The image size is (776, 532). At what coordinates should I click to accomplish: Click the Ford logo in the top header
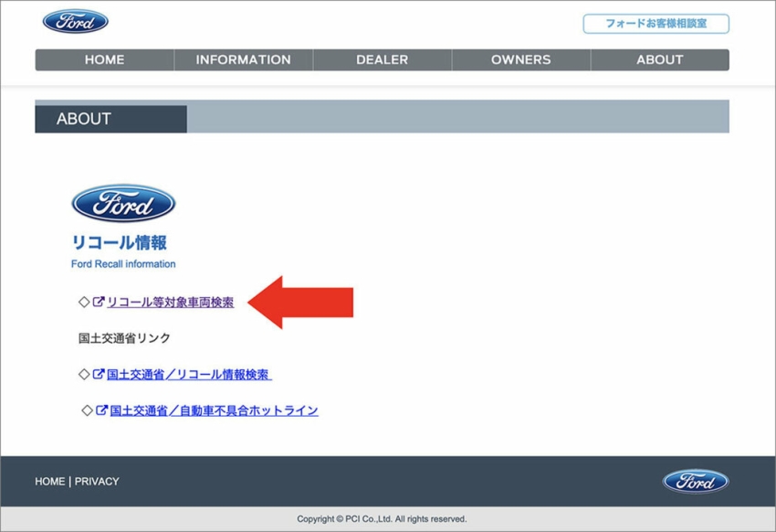click(x=75, y=22)
